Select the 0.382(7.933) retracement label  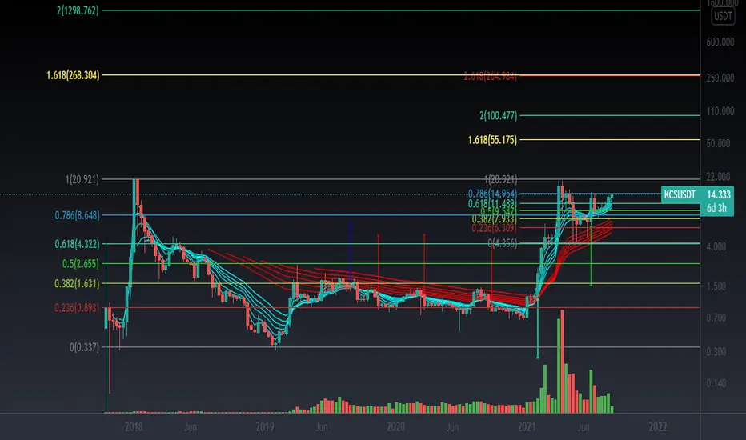click(x=494, y=219)
